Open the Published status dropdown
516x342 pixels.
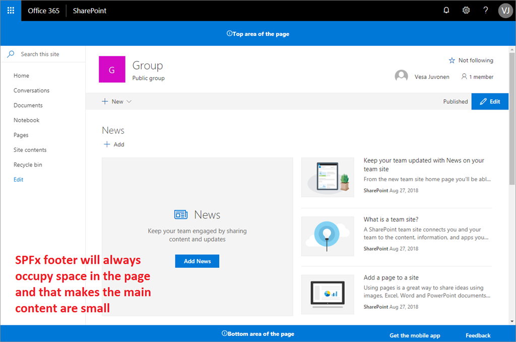(x=455, y=101)
